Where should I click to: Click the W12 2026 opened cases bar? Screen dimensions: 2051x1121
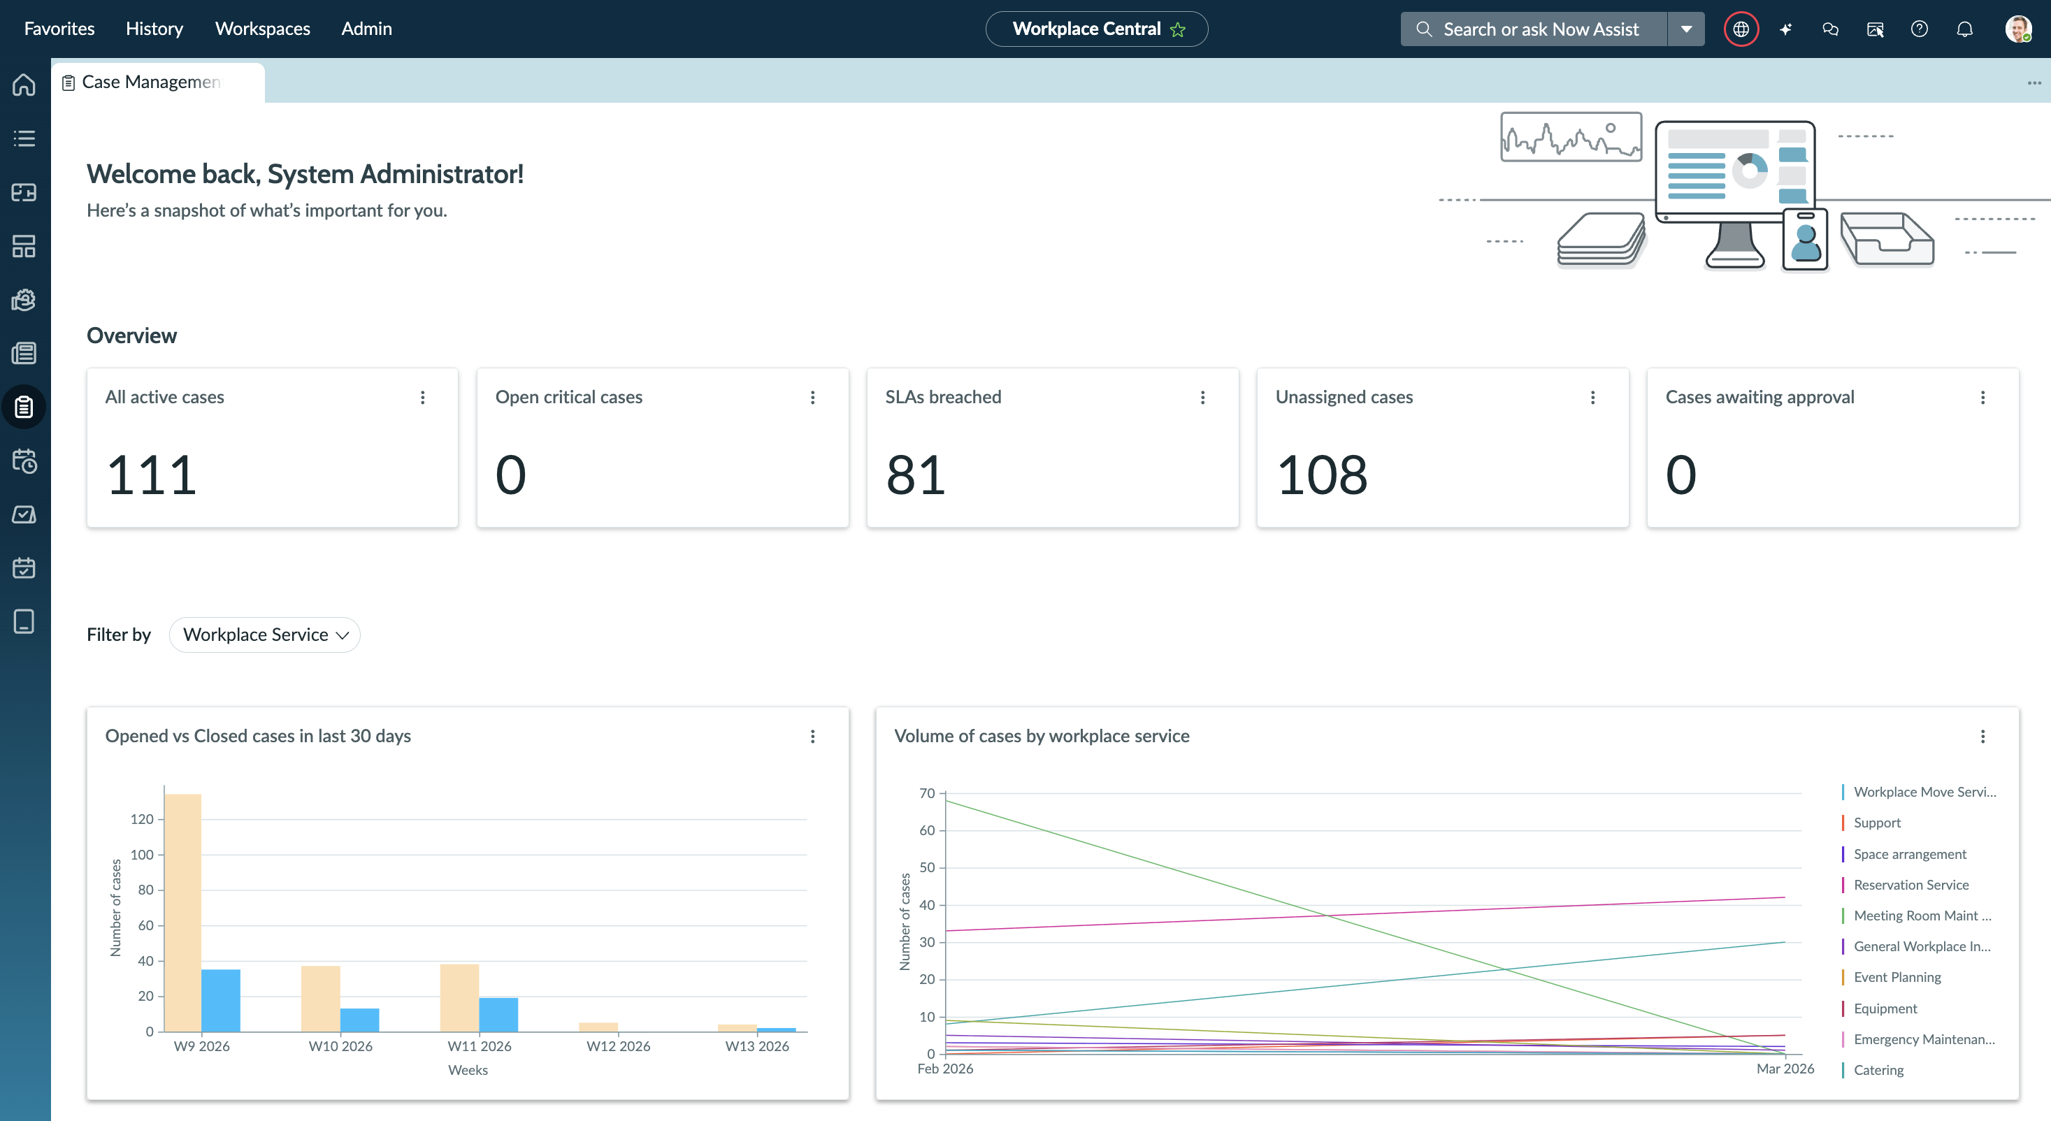tap(599, 1027)
